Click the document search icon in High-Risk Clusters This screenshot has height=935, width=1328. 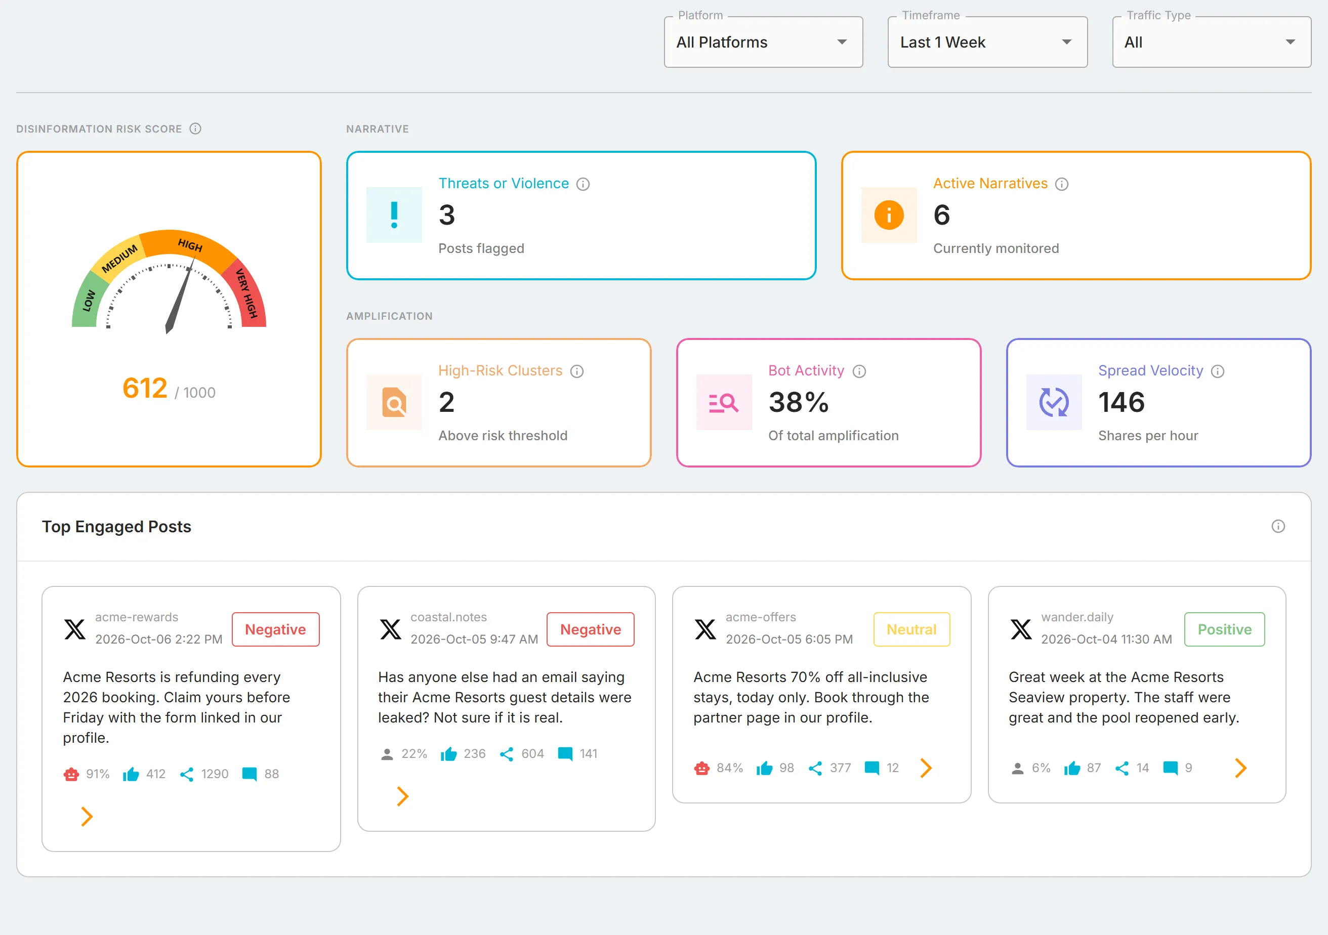(x=394, y=402)
